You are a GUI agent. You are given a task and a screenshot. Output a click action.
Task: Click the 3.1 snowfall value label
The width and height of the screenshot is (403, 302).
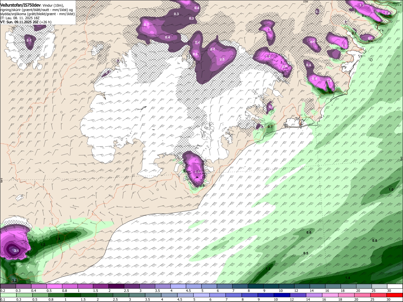[16, 251]
